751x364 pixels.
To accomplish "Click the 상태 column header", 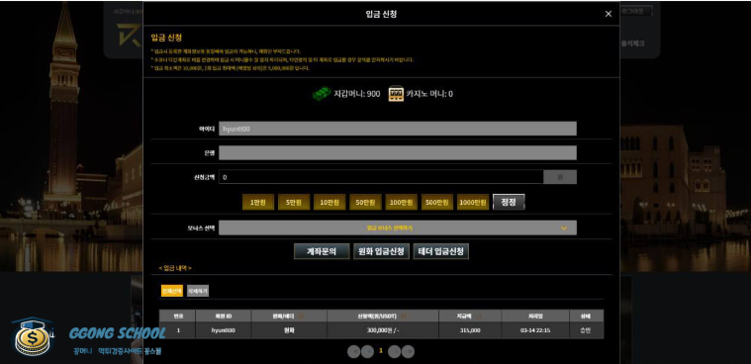I will tap(587, 317).
